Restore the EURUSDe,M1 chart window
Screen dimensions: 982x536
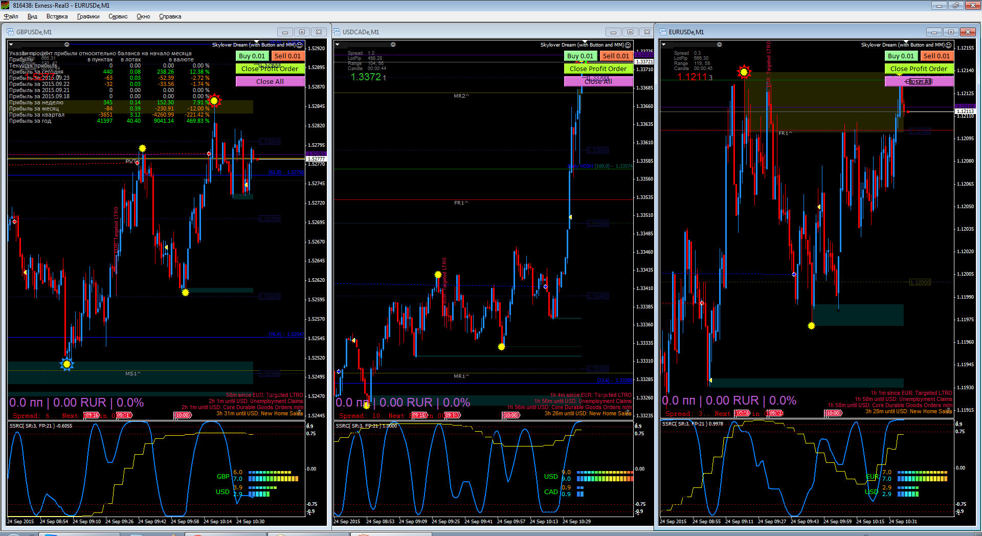[x=951, y=32]
